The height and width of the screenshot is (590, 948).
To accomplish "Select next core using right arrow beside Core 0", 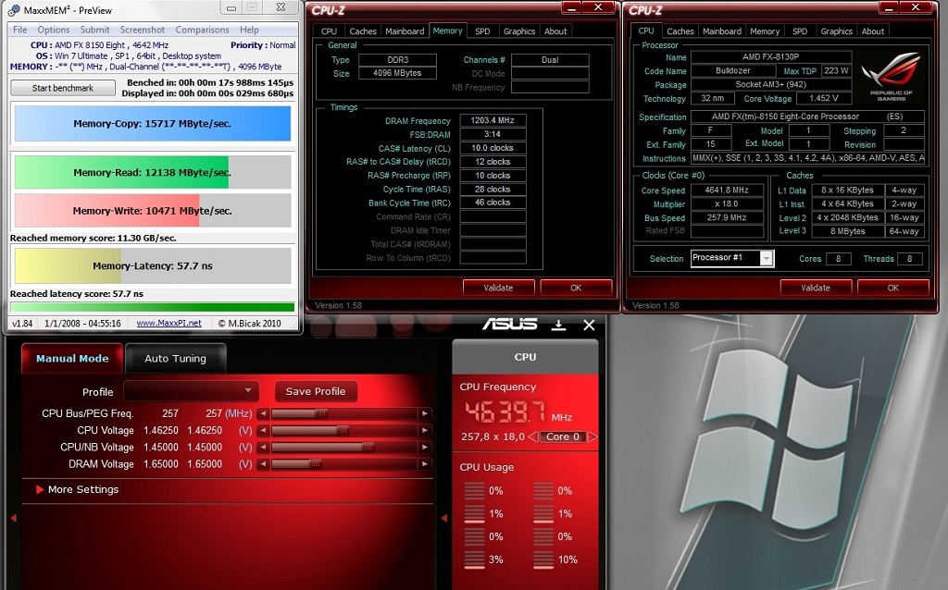I will coord(592,436).
